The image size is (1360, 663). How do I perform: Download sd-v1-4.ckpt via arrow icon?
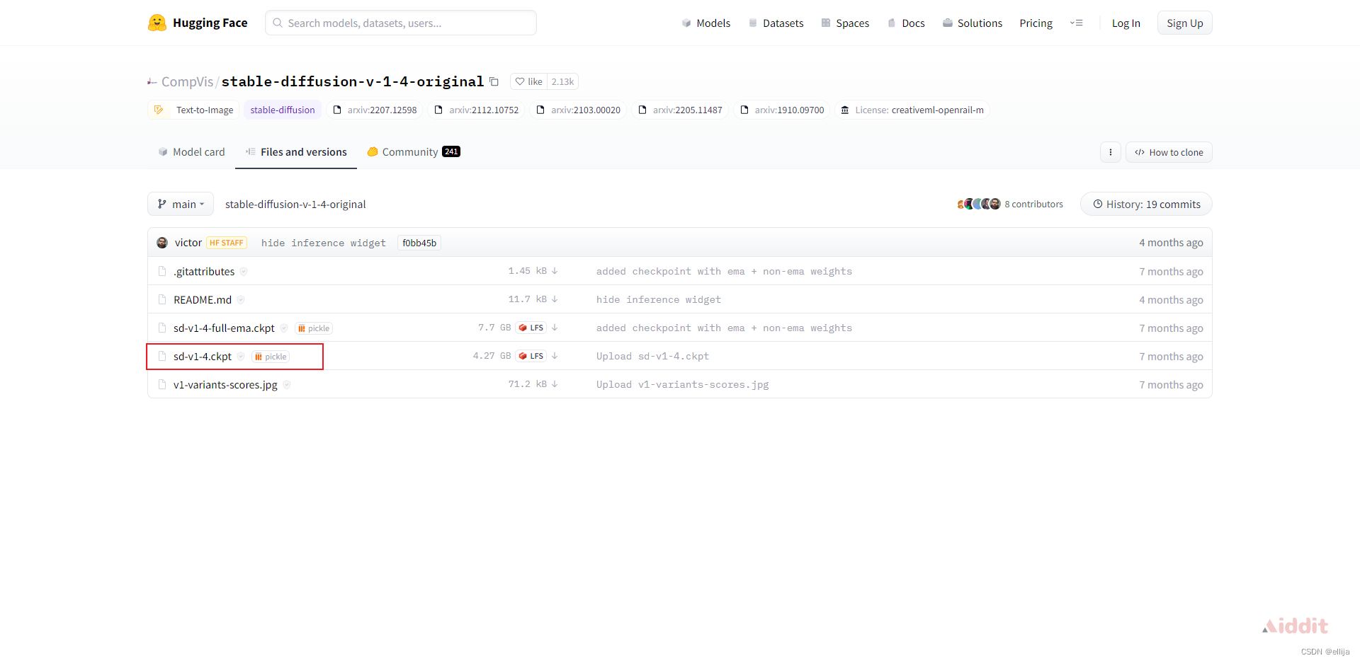555,356
